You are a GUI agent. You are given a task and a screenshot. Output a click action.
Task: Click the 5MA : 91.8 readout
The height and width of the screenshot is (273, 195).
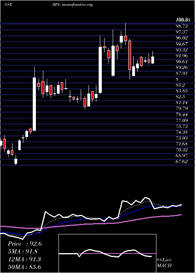(x=23, y=252)
